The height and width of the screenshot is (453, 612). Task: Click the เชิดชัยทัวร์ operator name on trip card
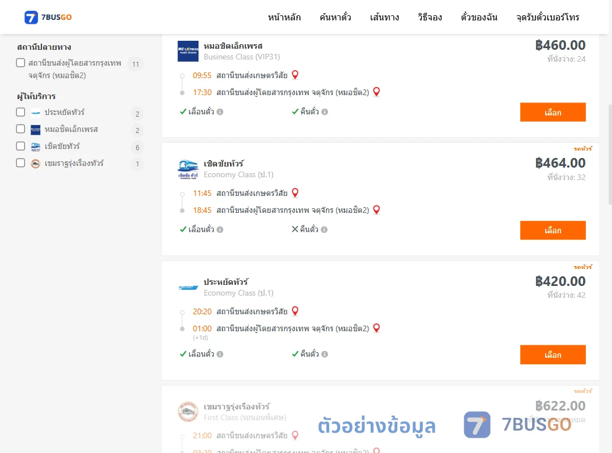point(224,164)
